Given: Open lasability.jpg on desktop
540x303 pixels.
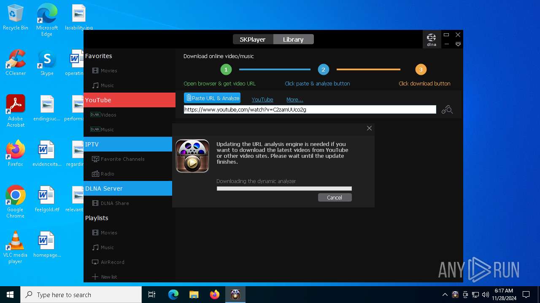Looking at the screenshot, I should click(x=79, y=18).
